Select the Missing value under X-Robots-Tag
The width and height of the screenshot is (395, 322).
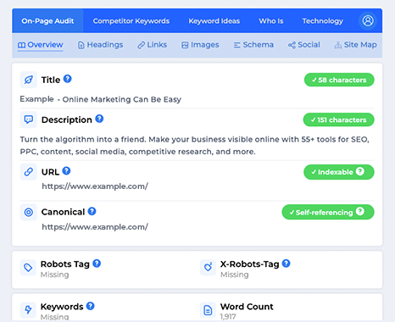tap(235, 275)
